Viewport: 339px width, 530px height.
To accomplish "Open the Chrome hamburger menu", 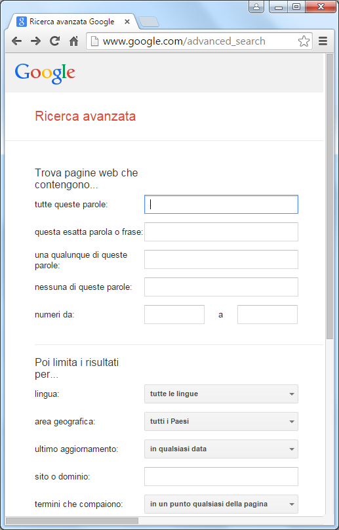I will pyautogui.click(x=323, y=41).
